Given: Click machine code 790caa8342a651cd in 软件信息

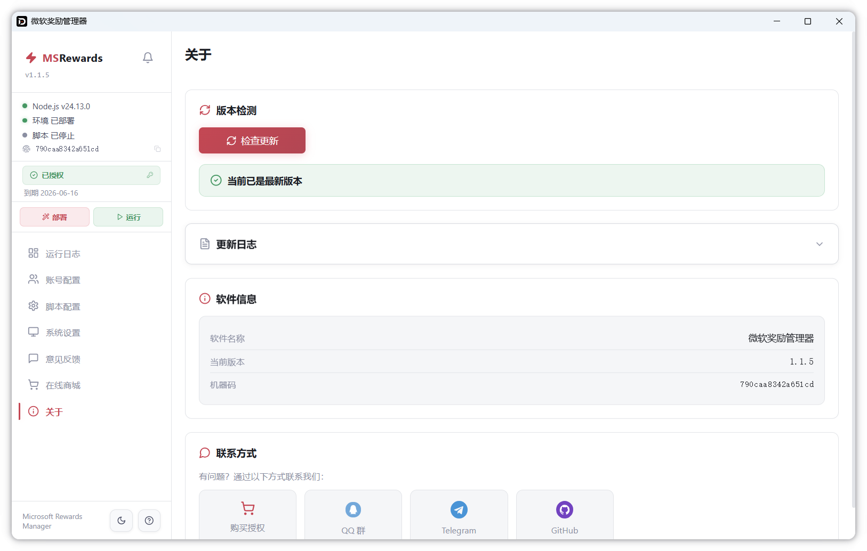Looking at the screenshot, I should coord(777,385).
